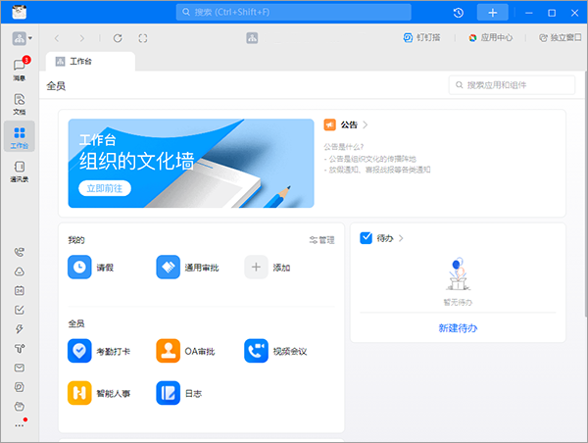Click the lightning bolt icon in sidebar
The image size is (588, 443).
(x=20, y=329)
